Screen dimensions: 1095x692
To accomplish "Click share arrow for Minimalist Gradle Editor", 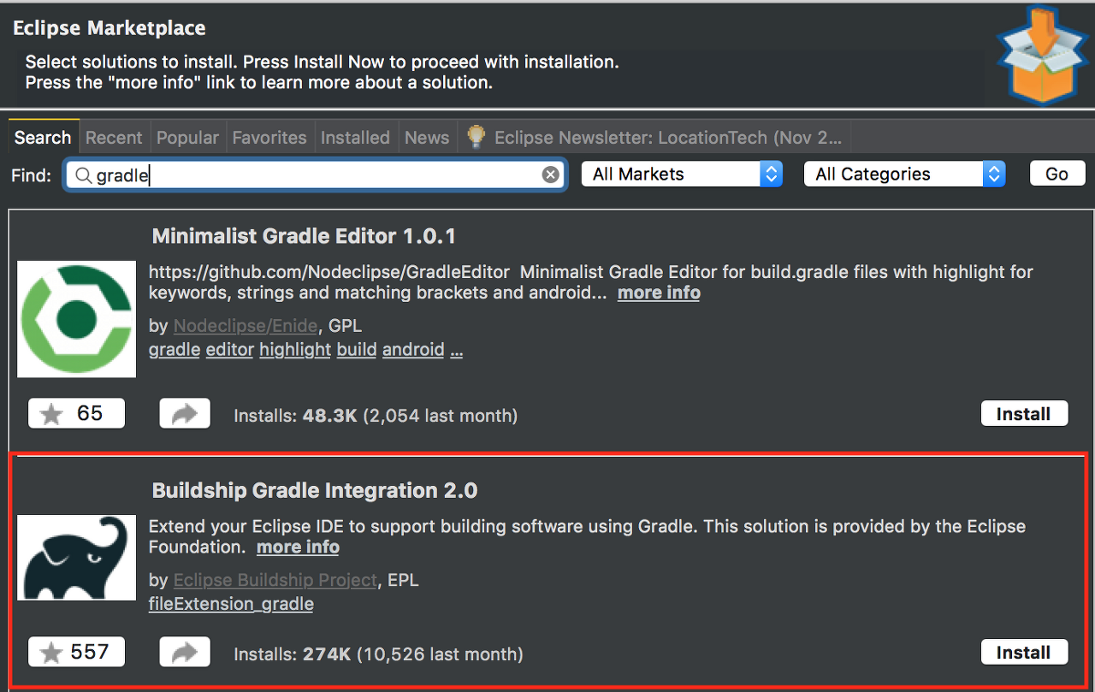I will click(184, 415).
